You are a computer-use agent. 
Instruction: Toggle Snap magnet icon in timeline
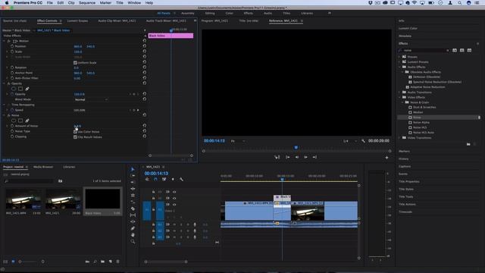(155, 179)
